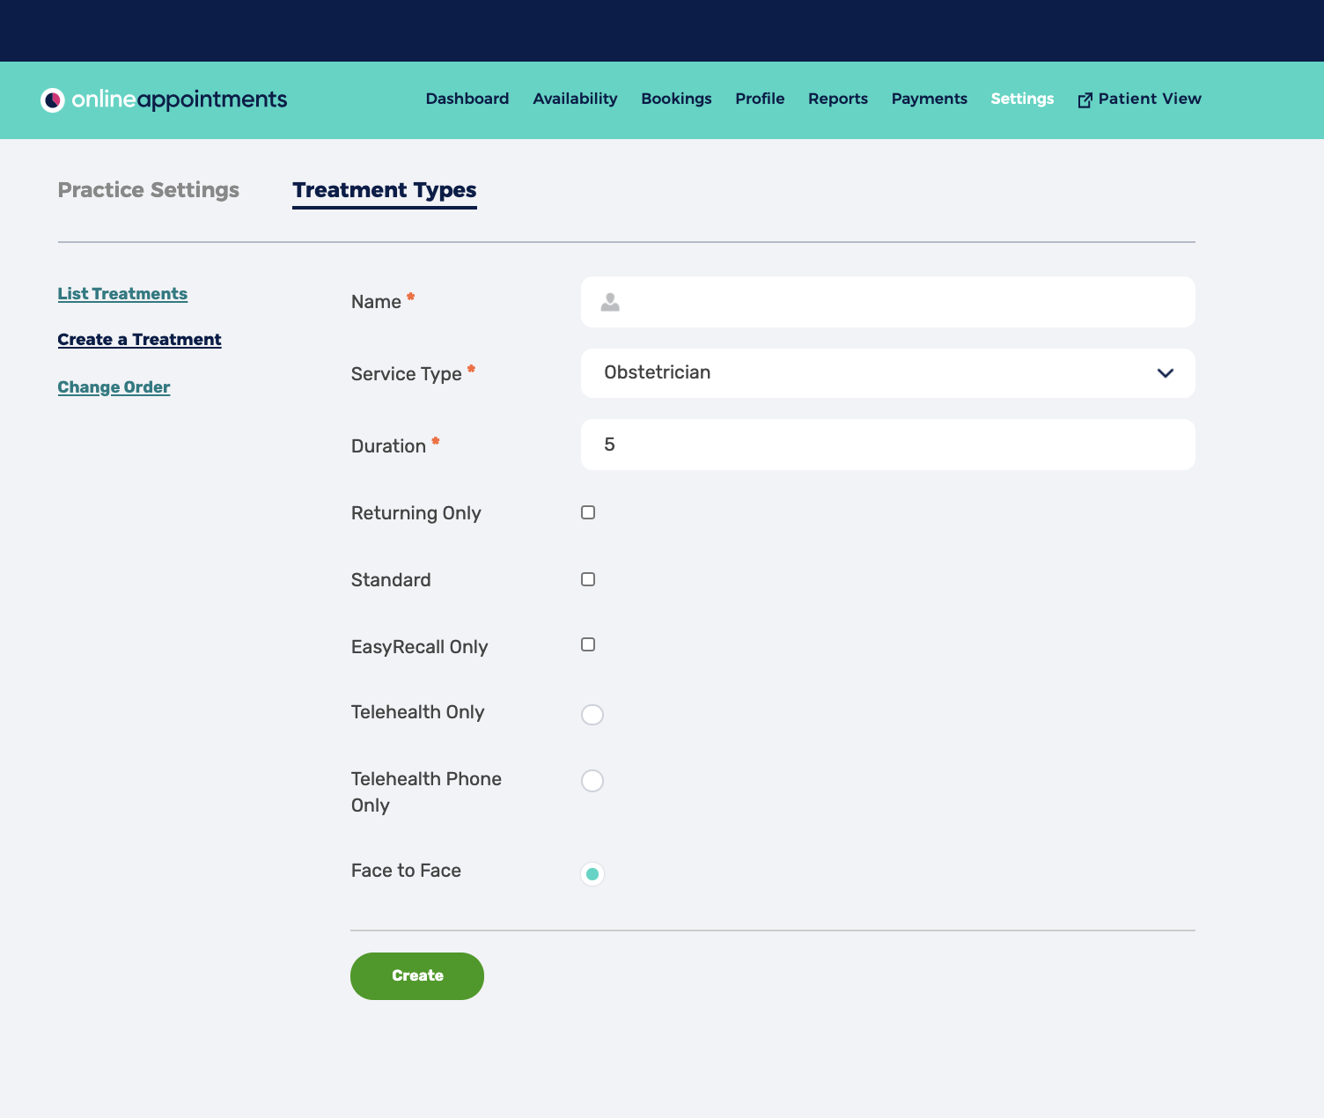Screen dimensions: 1324x1118
Task: Open the Treatment Types tab
Action: (x=385, y=190)
